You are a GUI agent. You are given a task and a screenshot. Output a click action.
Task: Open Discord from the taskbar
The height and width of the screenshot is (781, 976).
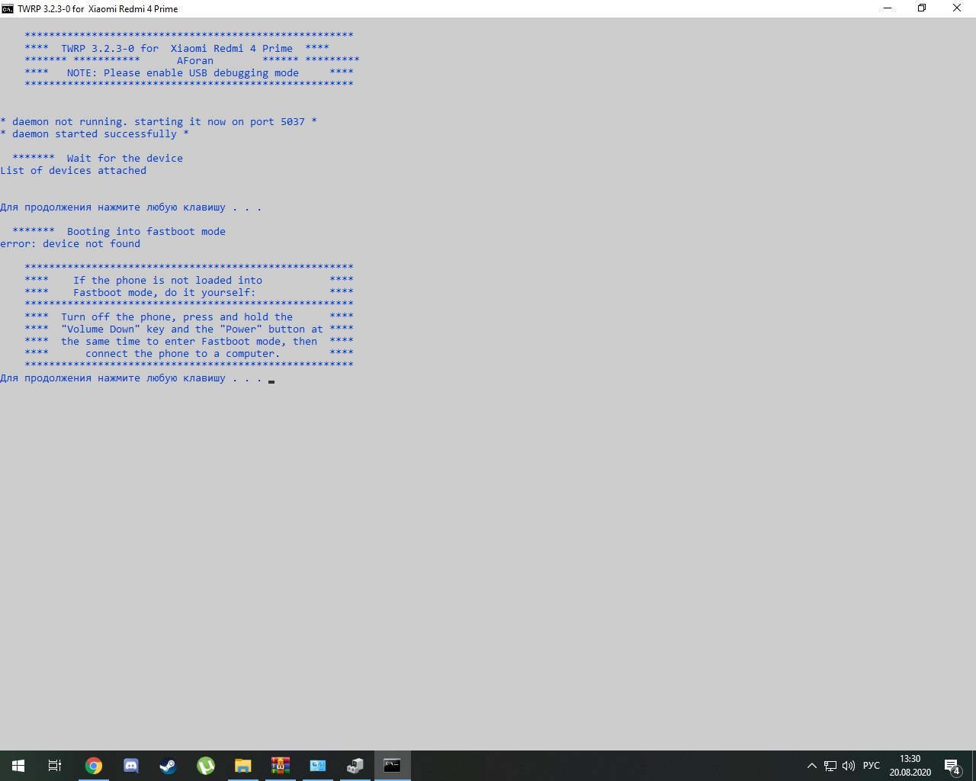point(131,766)
